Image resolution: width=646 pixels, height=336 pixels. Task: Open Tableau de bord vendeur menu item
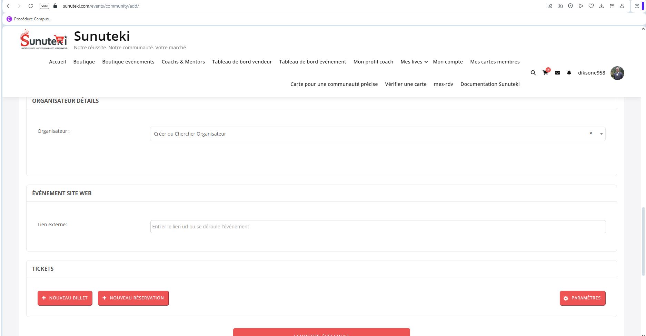[x=242, y=62]
